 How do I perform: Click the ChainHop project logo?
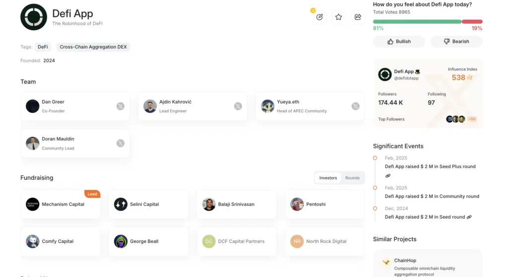(x=386, y=262)
